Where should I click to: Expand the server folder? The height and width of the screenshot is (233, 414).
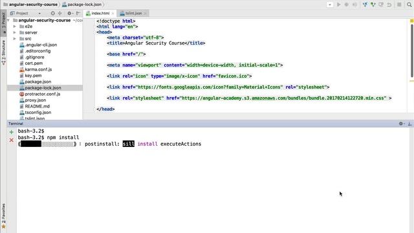click(x=14, y=32)
